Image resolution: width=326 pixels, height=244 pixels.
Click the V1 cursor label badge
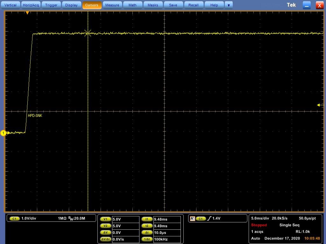pos(105,219)
